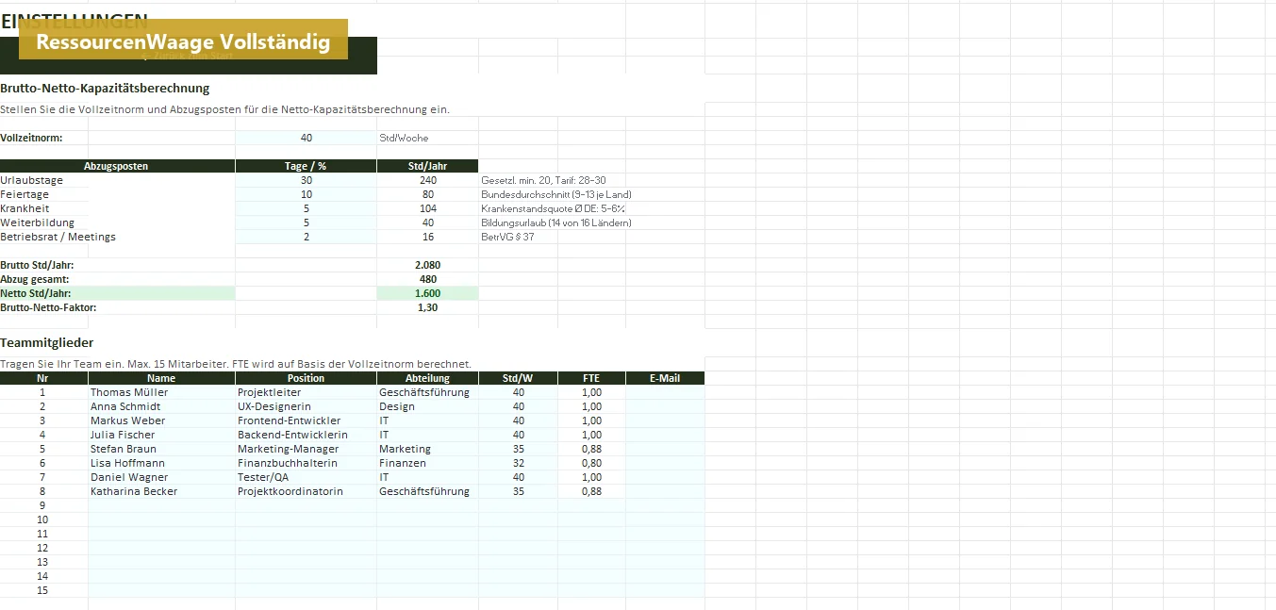Click the E-Mail column header
The height and width of the screenshot is (610, 1276).
(665, 378)
